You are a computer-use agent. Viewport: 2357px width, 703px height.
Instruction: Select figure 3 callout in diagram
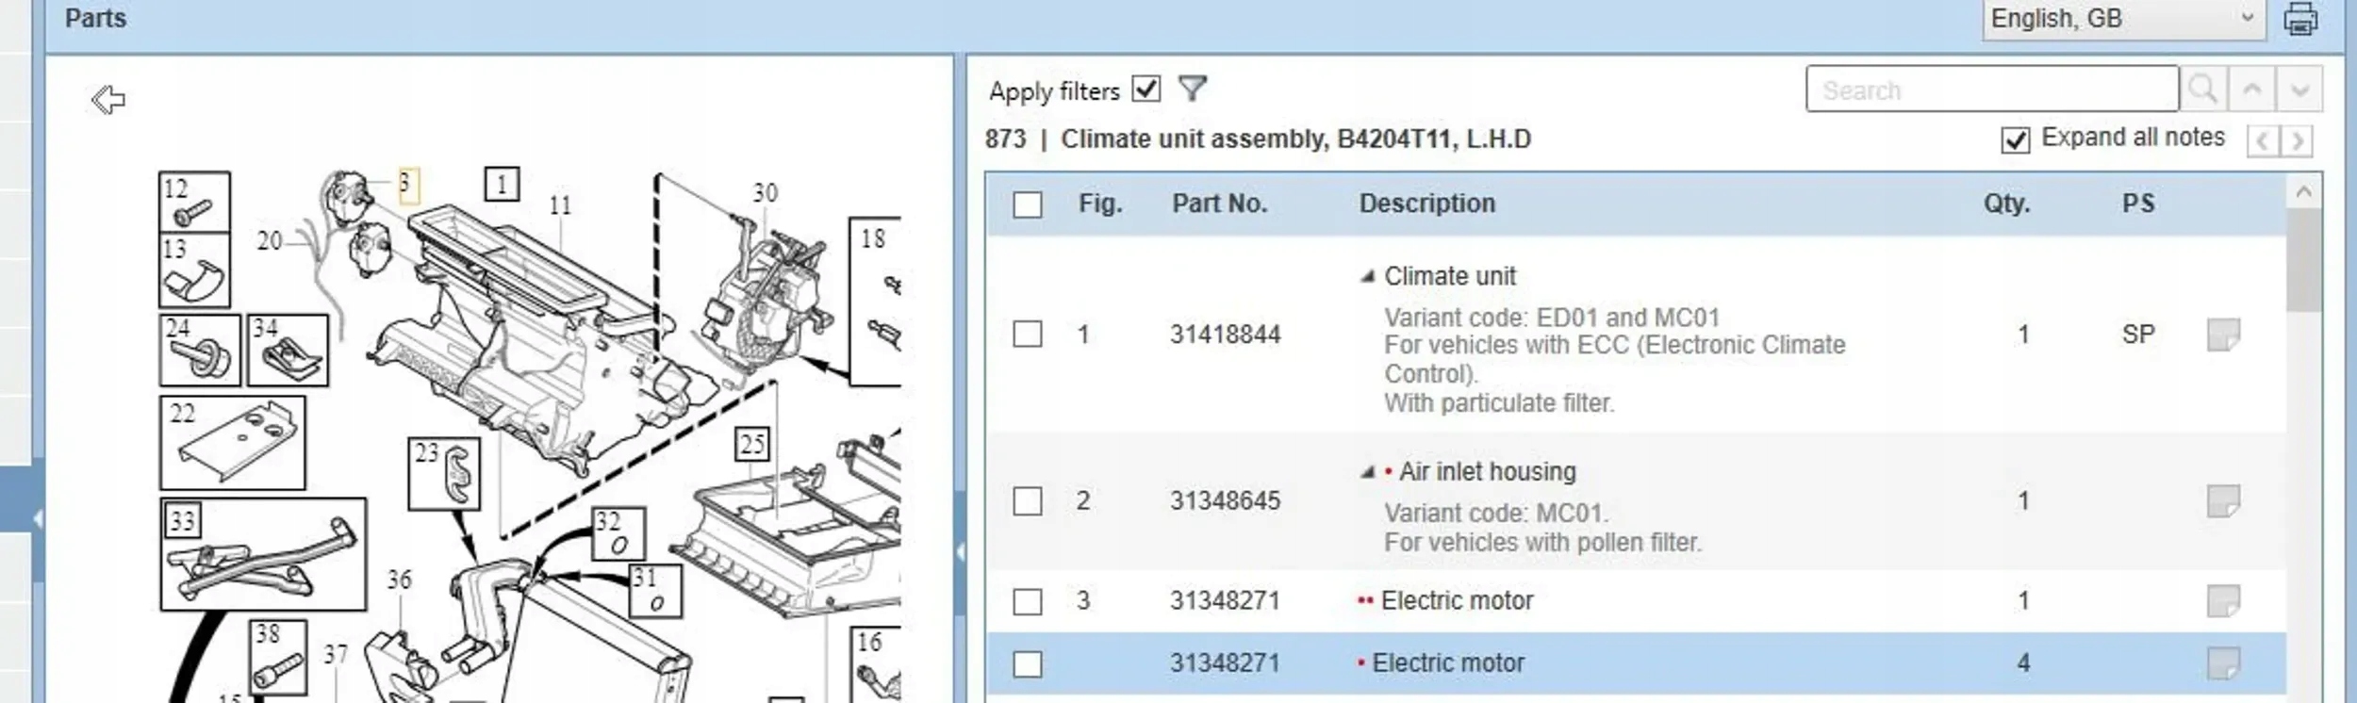[x=405, y=184]
